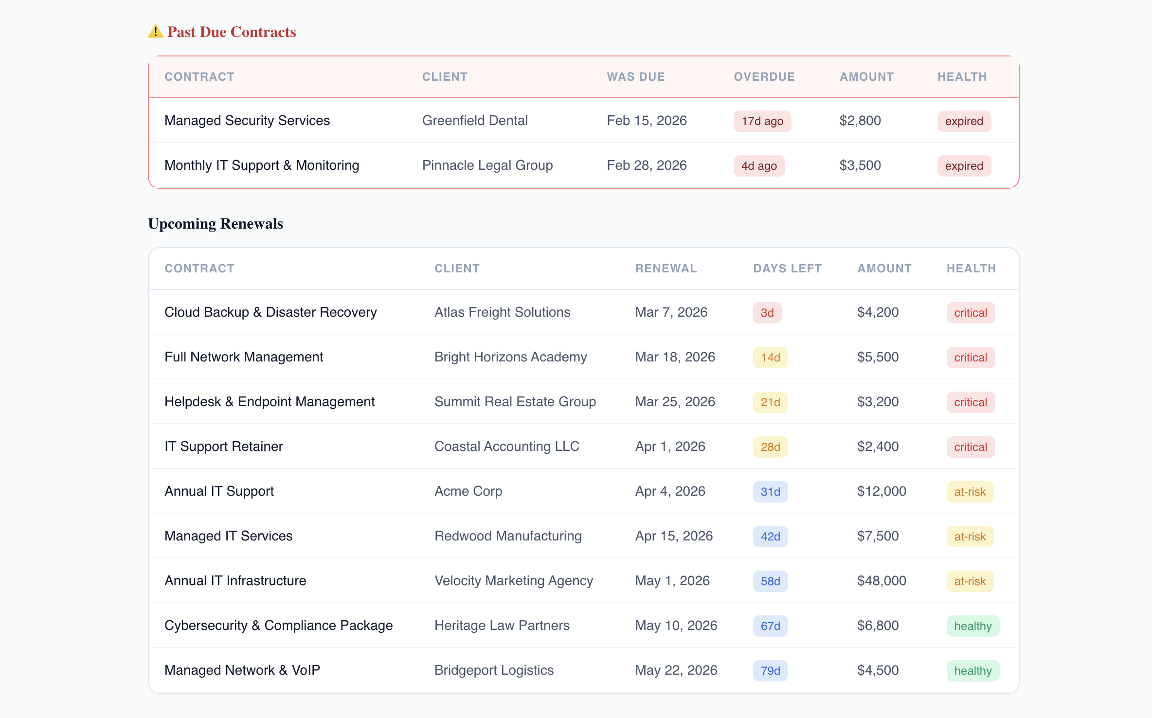This screenshot has height=718, width=1152.
Task: Open Managed Security Services contract row
Action: click(x=247, y=121)
